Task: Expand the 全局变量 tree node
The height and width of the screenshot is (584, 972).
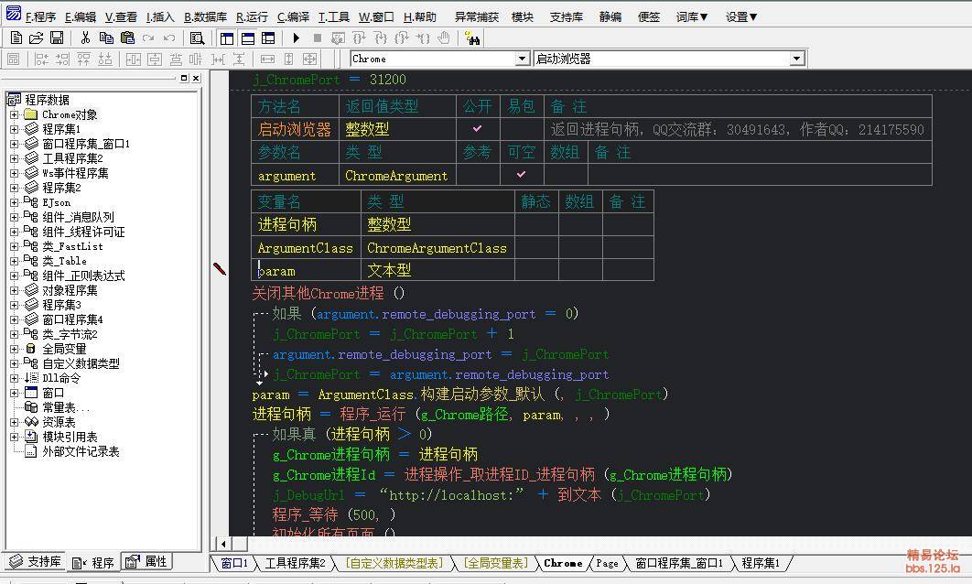Action: coord(15,349)
